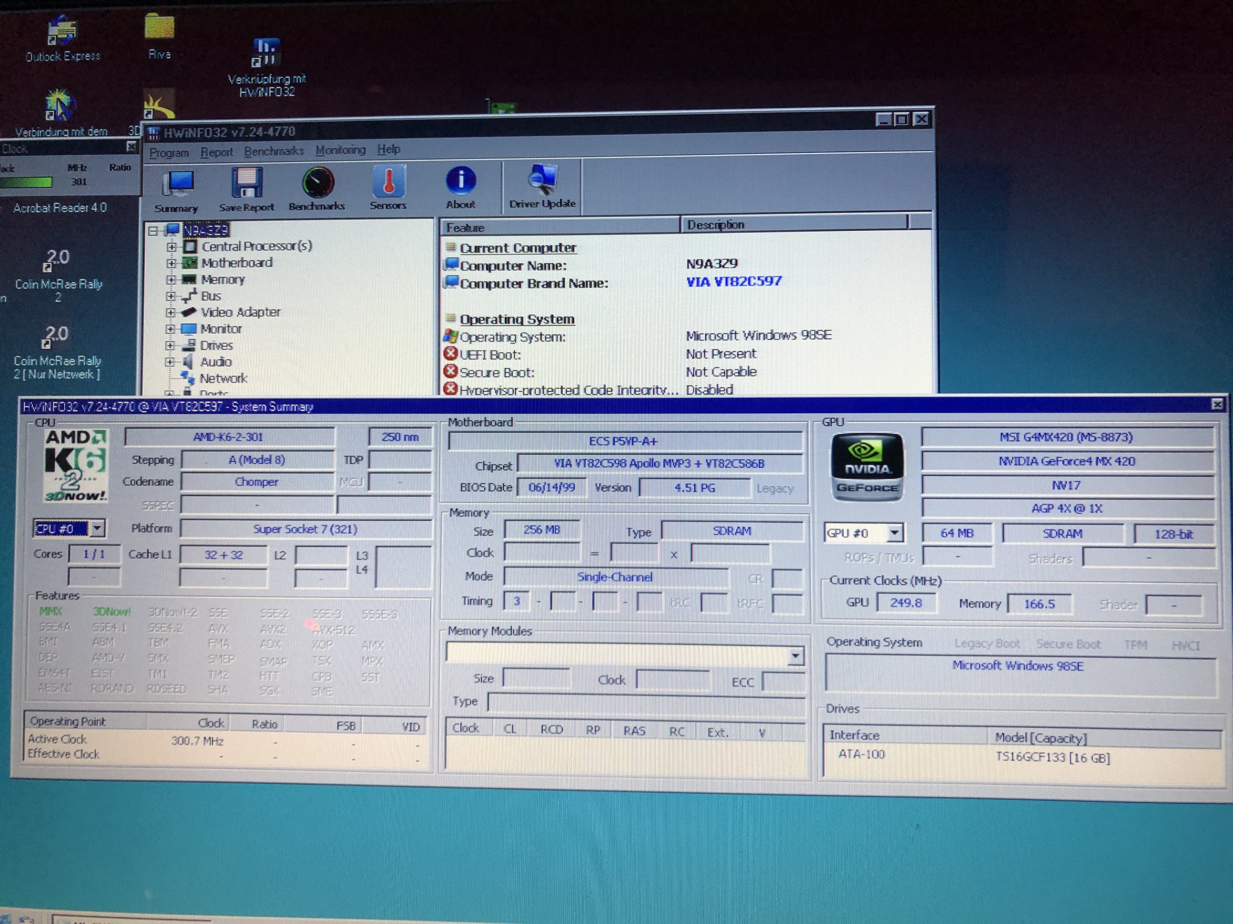Open the CPU #0 selector dropdown
Screen dimensions: 1233x924
pos(98,527)
